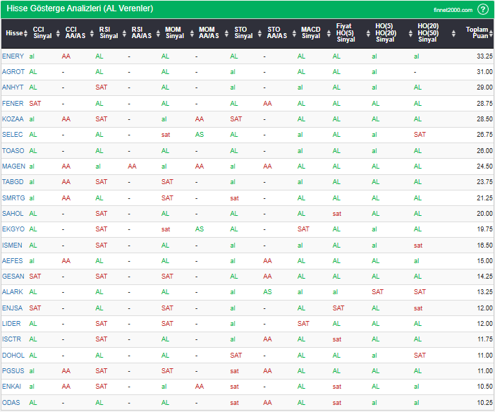This screenshot has height=412, width=495.
Task: Click the MACD Sinyal header text
Action: pyautogui.click(x=311, y=32)
